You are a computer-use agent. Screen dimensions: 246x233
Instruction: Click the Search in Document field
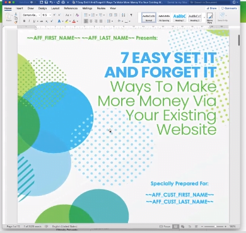point(209,3)
